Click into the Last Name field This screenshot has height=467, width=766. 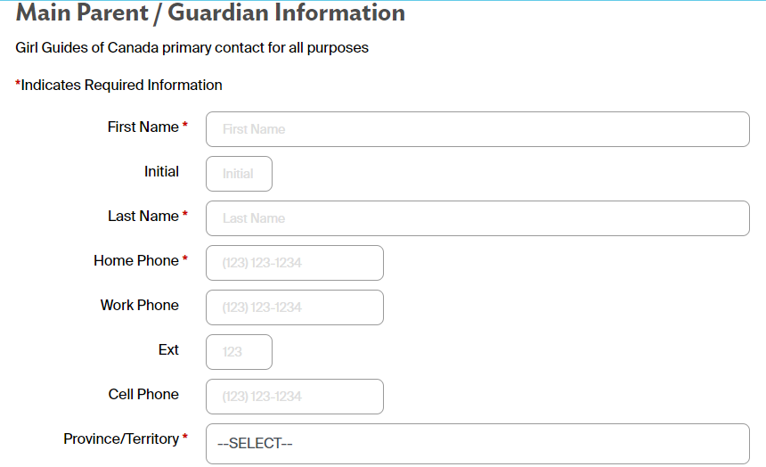(x=477, y=218)
